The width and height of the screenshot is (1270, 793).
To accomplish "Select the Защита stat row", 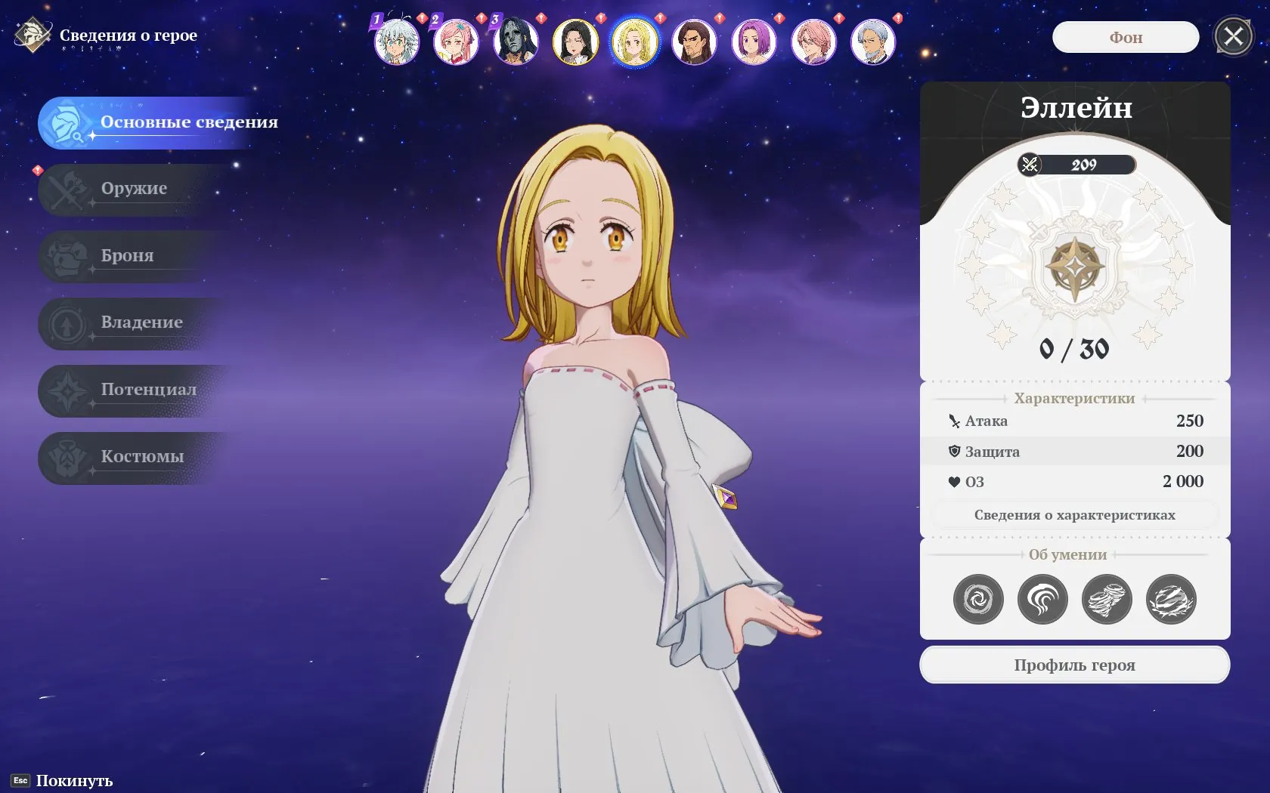I will (x=1075, y=452).
